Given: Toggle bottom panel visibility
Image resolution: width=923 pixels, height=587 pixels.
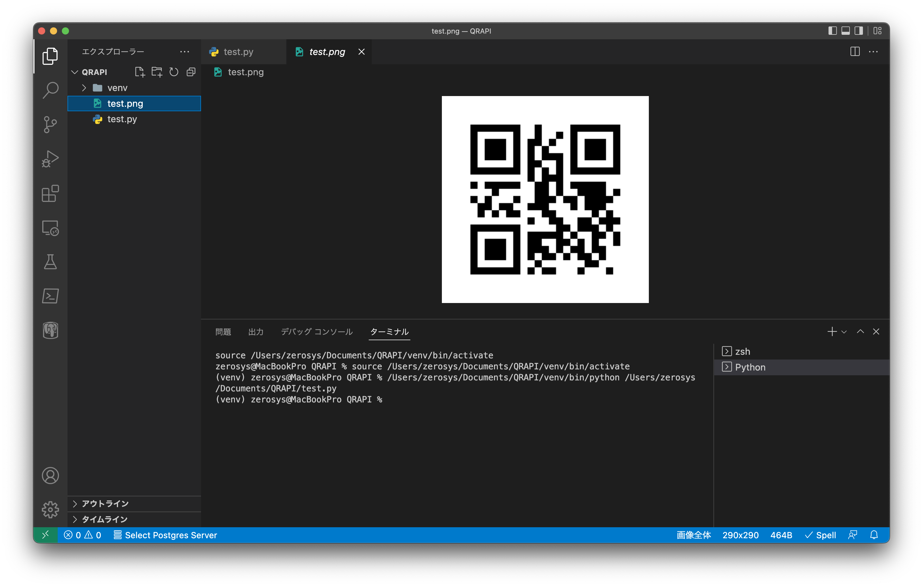Looking at the screenshot, I should [846, 31].
